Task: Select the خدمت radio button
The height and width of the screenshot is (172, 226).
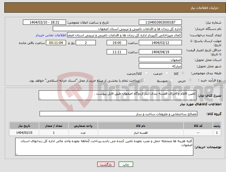Action: point(167,73)
